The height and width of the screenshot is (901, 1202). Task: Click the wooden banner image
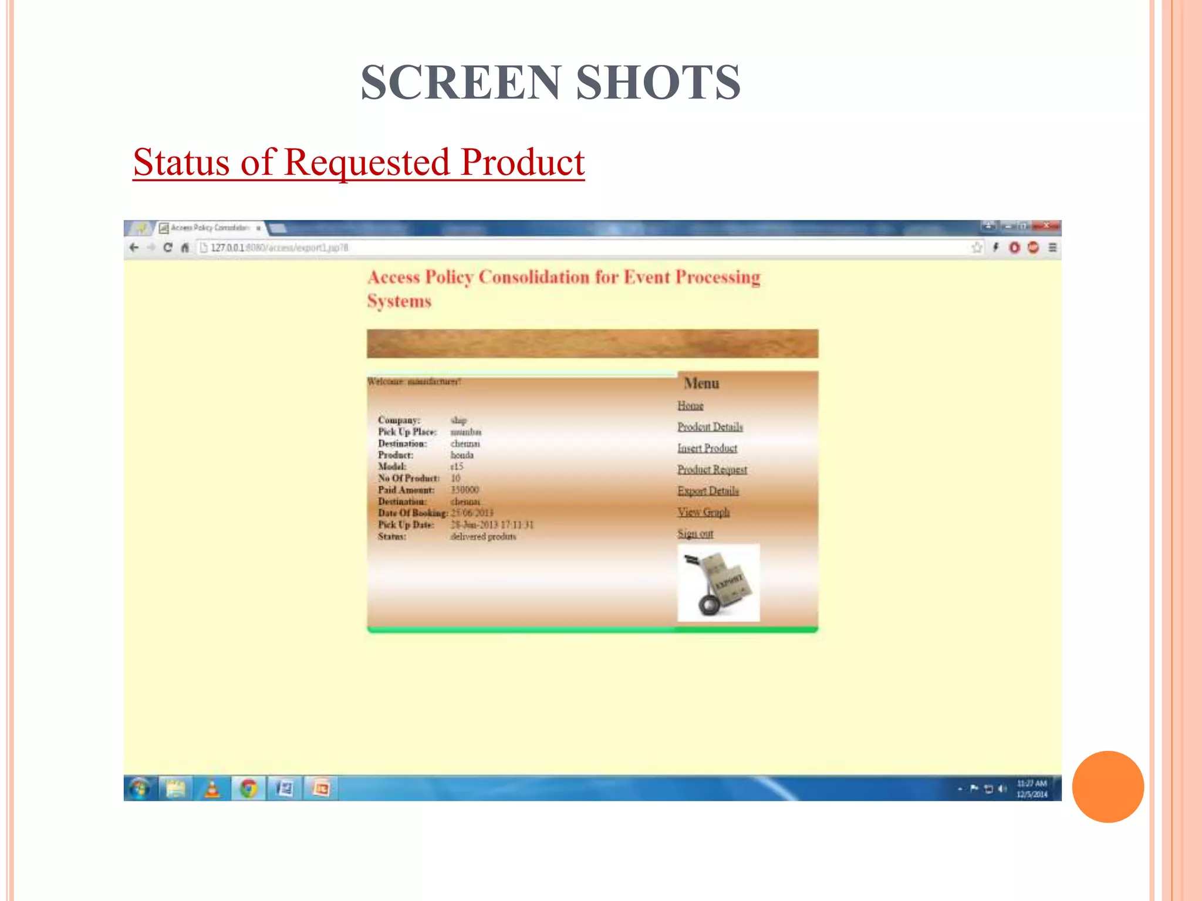click(592, 343)
